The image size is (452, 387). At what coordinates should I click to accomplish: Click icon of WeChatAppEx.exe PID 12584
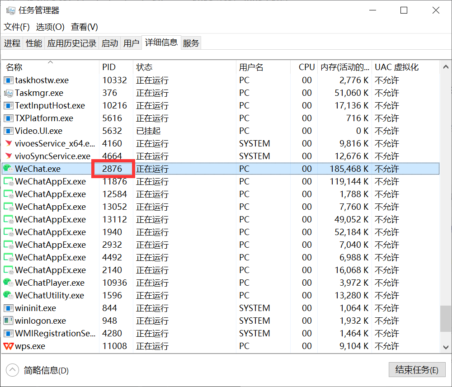8,194
